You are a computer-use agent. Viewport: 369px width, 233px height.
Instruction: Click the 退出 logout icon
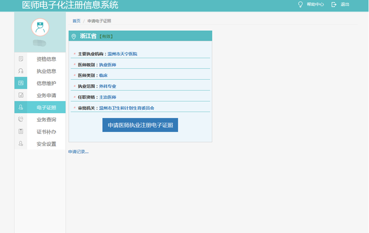point(334,5)
